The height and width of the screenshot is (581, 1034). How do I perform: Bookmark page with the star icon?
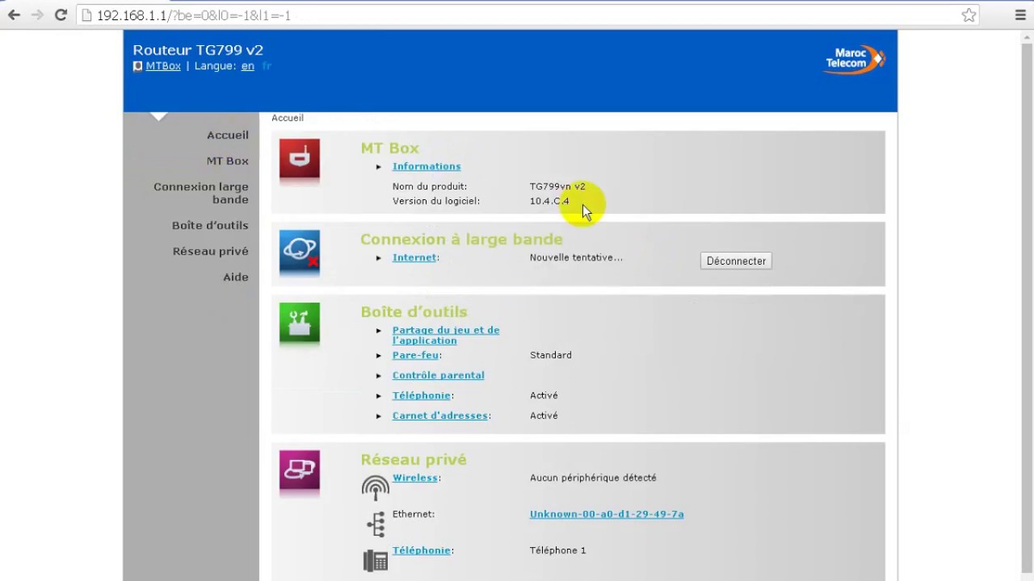pos(969,15)
